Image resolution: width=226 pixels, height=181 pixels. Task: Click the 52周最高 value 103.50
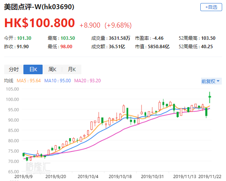pyautogui.click(x=208, y=38)
